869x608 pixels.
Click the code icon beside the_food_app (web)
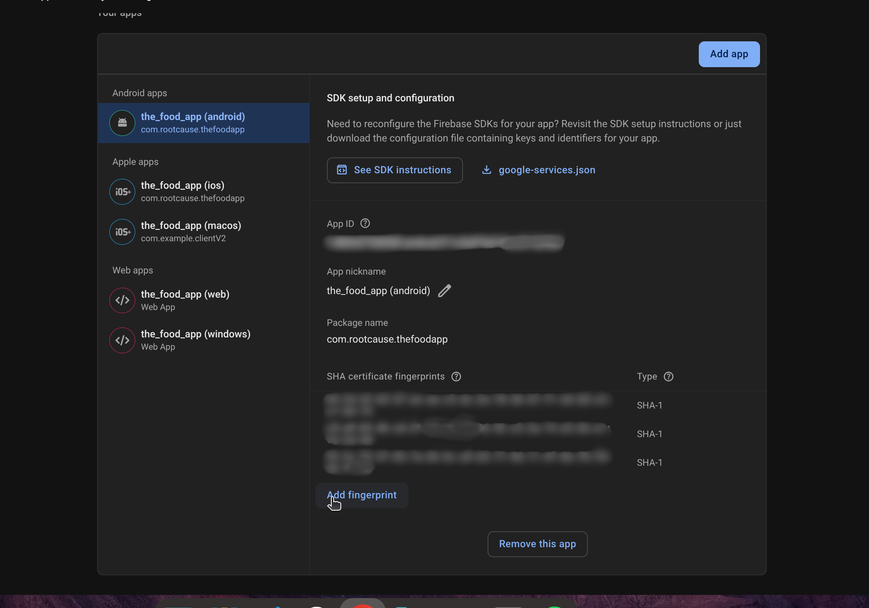click(122, 300)
